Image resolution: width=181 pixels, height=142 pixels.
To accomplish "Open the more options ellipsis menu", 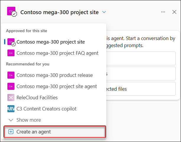I will 163,12.
